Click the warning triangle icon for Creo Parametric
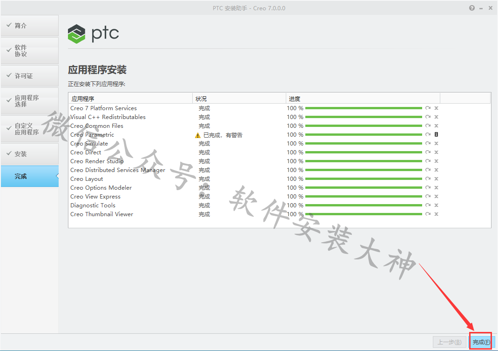Screen dimensions: 498x351 tap(197, 135)
